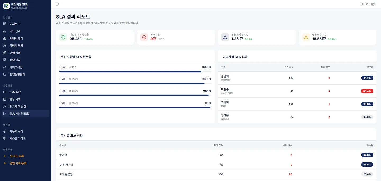Open the SLA 정책 설정 menu
The height and width of the screenshot is (181, 381).
click(25, 106)
